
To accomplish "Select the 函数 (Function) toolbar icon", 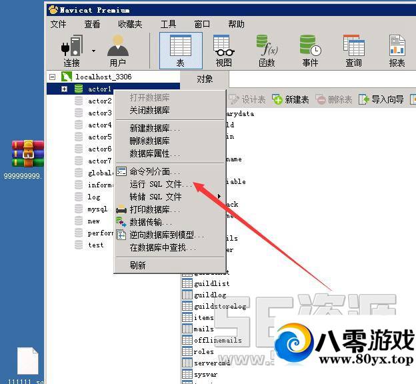I will [267, 51].
